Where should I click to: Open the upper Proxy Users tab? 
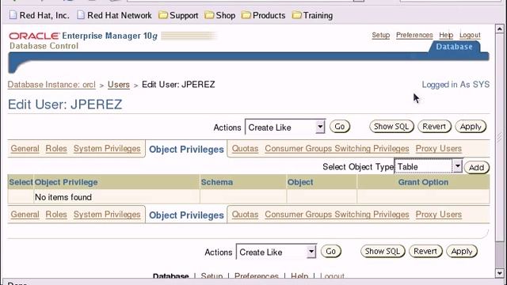438,149
